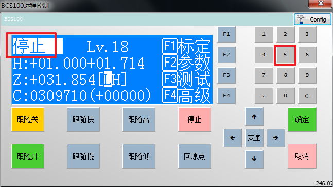The image size is (333, 187).
Task: Click the decimal point key
Action: [264, 96]
